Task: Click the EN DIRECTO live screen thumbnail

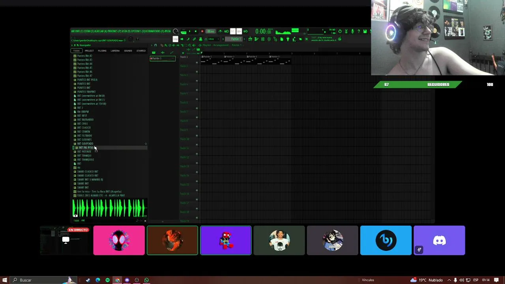Action: (65, 240)
